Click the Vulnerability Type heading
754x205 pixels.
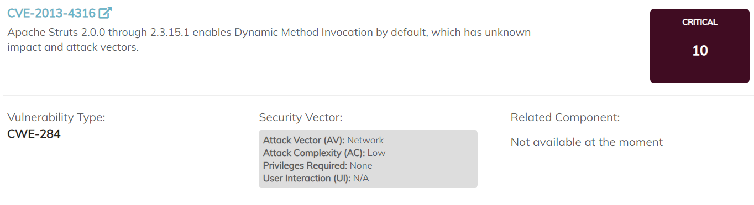click(56, 117)
